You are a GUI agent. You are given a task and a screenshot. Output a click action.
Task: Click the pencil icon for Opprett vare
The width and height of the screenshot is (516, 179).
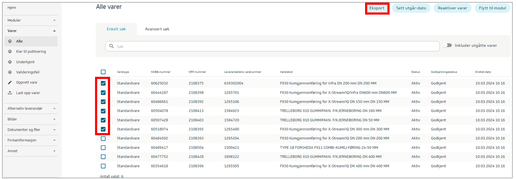pyautogui.click(x=10, y=82)
